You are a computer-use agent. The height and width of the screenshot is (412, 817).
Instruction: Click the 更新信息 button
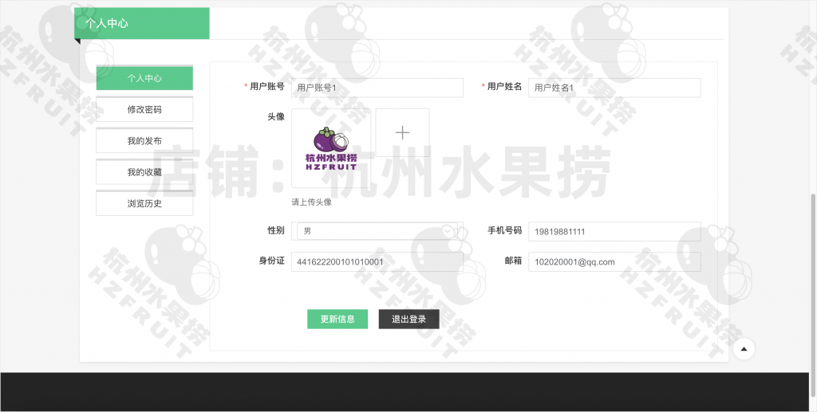click(337, 320)
